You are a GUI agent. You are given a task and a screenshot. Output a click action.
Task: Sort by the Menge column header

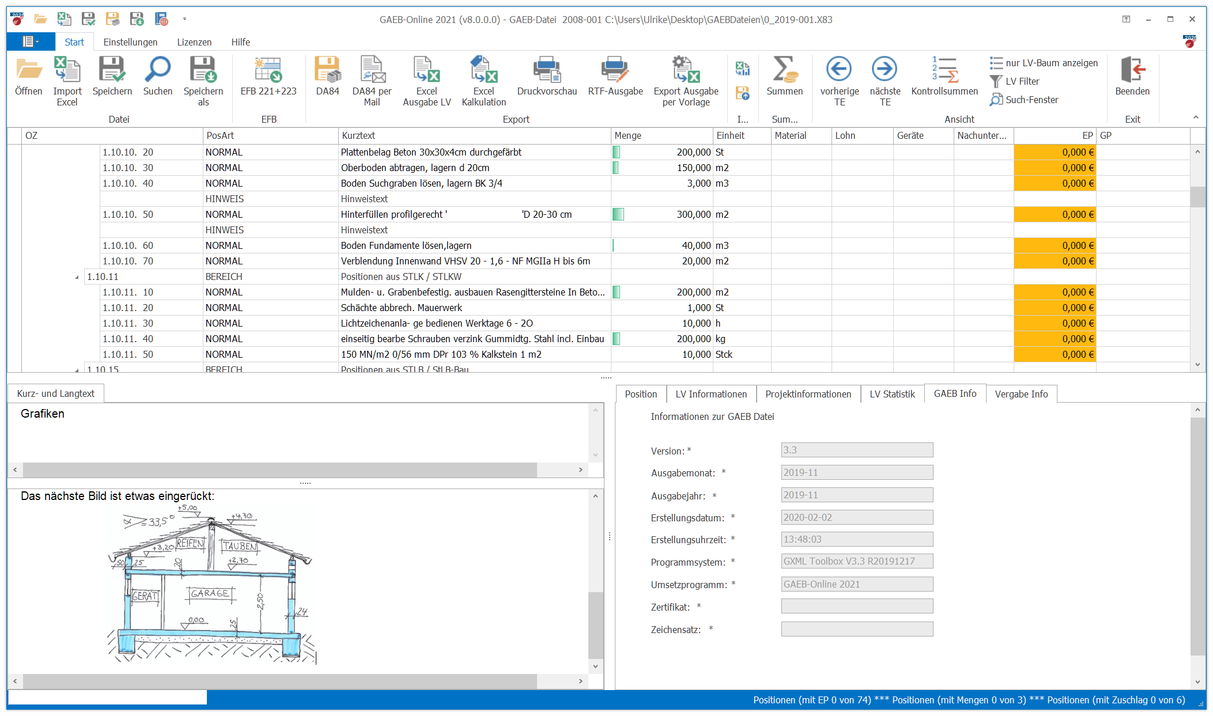(x=661, y=135)
